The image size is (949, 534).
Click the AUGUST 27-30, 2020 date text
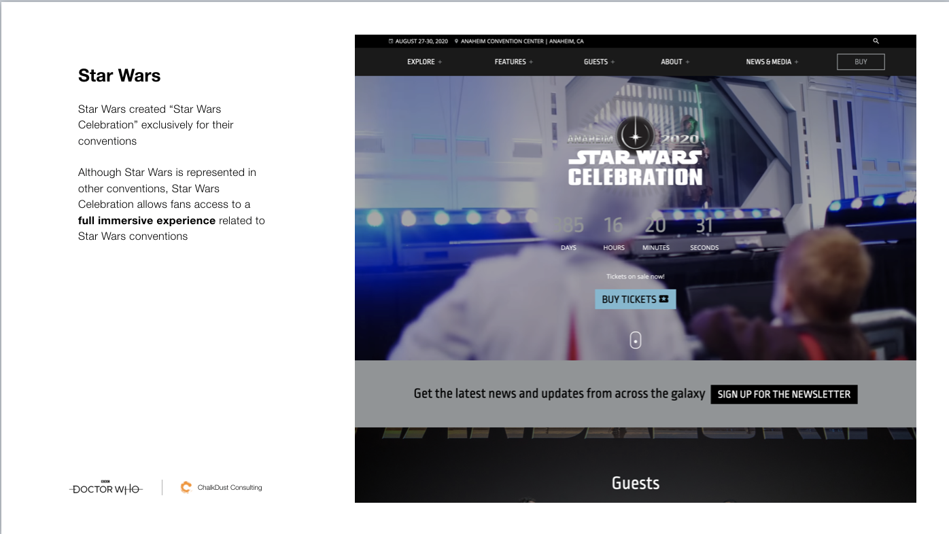point(421,41)
